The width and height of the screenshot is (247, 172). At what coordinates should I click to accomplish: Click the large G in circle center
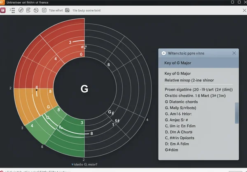[84, 89]
